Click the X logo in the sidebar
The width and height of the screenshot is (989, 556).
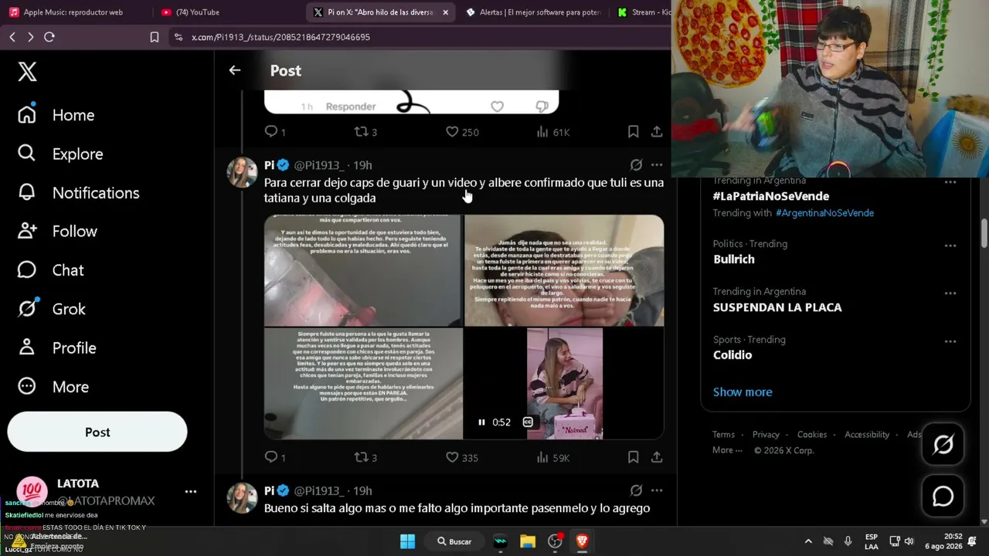pos(27,72)
